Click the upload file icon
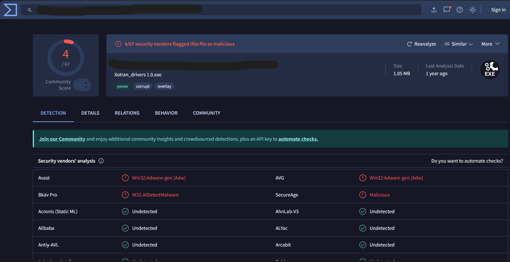 (434, 10)
